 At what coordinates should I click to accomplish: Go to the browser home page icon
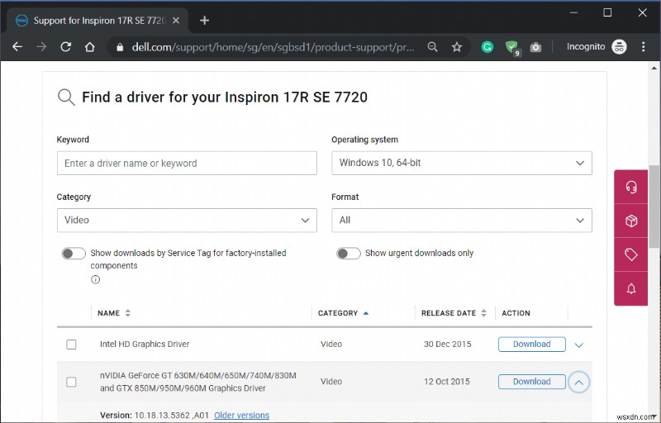pos(90,47)
